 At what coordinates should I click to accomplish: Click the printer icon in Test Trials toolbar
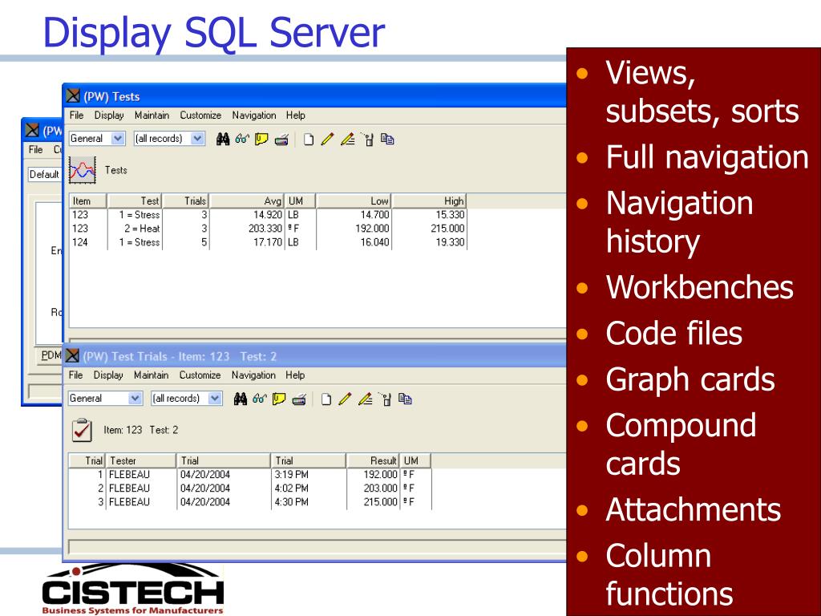tap(299, 399)
